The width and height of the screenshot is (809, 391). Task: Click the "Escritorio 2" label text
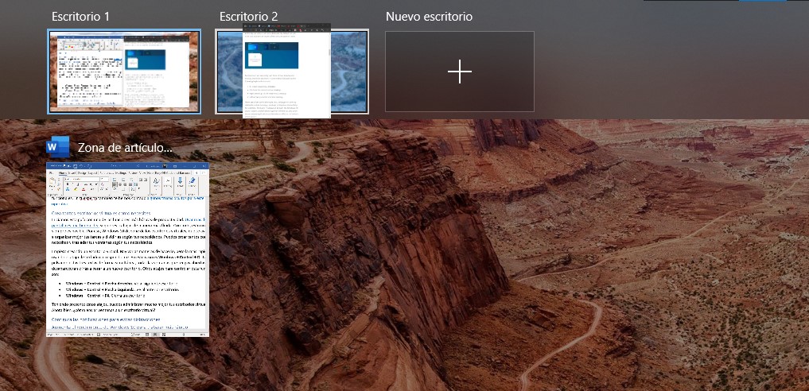pos(247,17)
